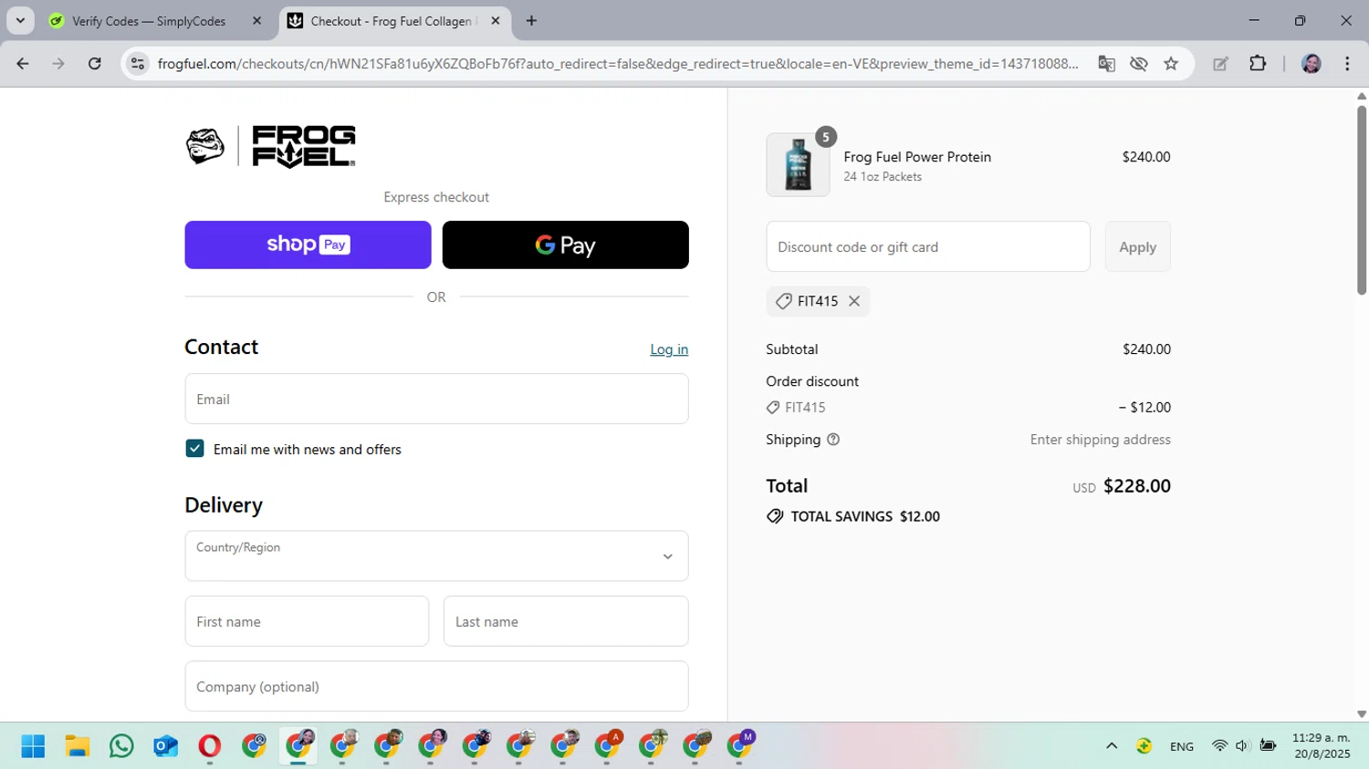This screenshot has height=769, width=1369.
Task: Click the Frog Fuel logo
Action: [x=271, y=147]
